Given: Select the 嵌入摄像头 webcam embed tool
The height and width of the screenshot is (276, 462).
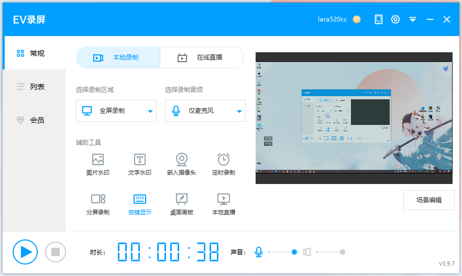Looking at the screenshot, I should pos(181,164).
